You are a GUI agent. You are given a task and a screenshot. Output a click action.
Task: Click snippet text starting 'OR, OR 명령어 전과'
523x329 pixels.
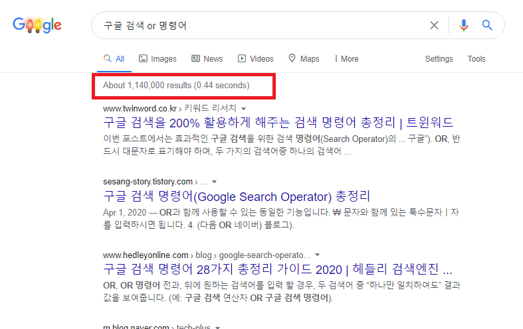point(282,291)
